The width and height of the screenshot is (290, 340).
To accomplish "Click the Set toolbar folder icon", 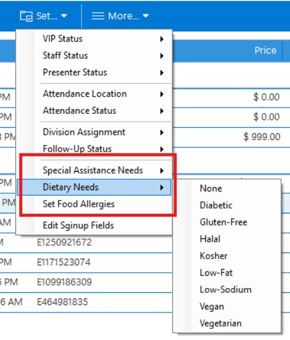I will [26, 16].
